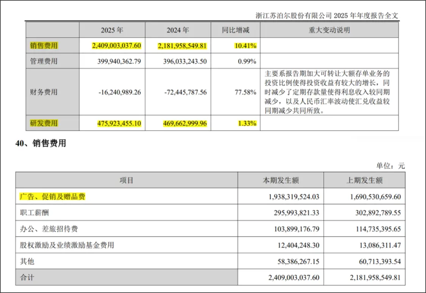Screen dimensions: 426x293
Task: Select the 10.41% year-over-year change
Action: 246,45
